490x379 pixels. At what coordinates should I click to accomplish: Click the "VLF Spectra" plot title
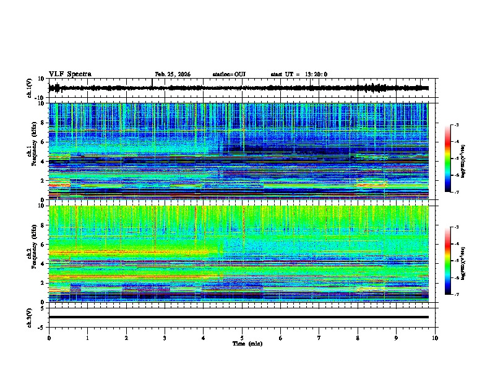point(70,74)
